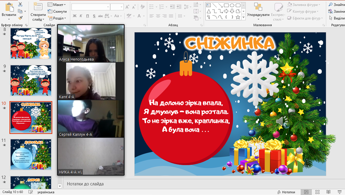Screen dimensions: 345x195
Task: Select the Triangle shape in gallery
Action: (209, 11)
